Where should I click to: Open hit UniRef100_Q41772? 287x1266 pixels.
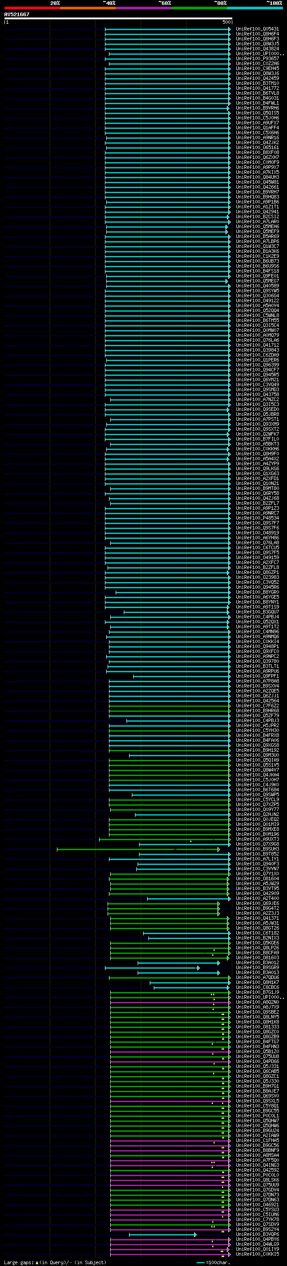tap(257, 88)
